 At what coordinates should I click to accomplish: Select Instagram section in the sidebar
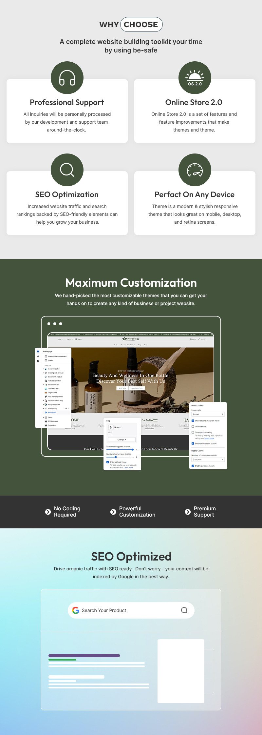(54, 404)
